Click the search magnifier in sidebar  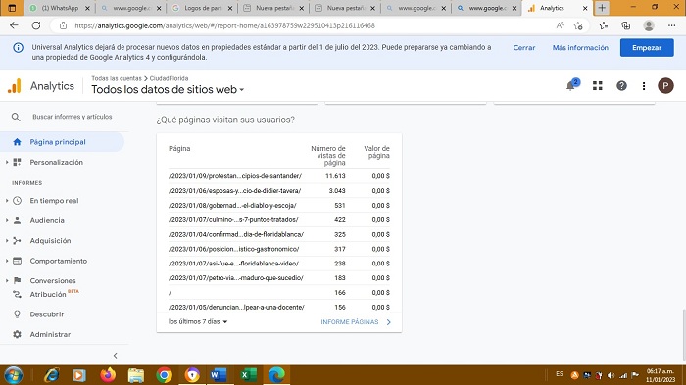pyautogui.click(x=16, y=117)
